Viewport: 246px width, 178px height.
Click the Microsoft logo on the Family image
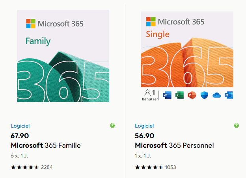pos(31,24)
